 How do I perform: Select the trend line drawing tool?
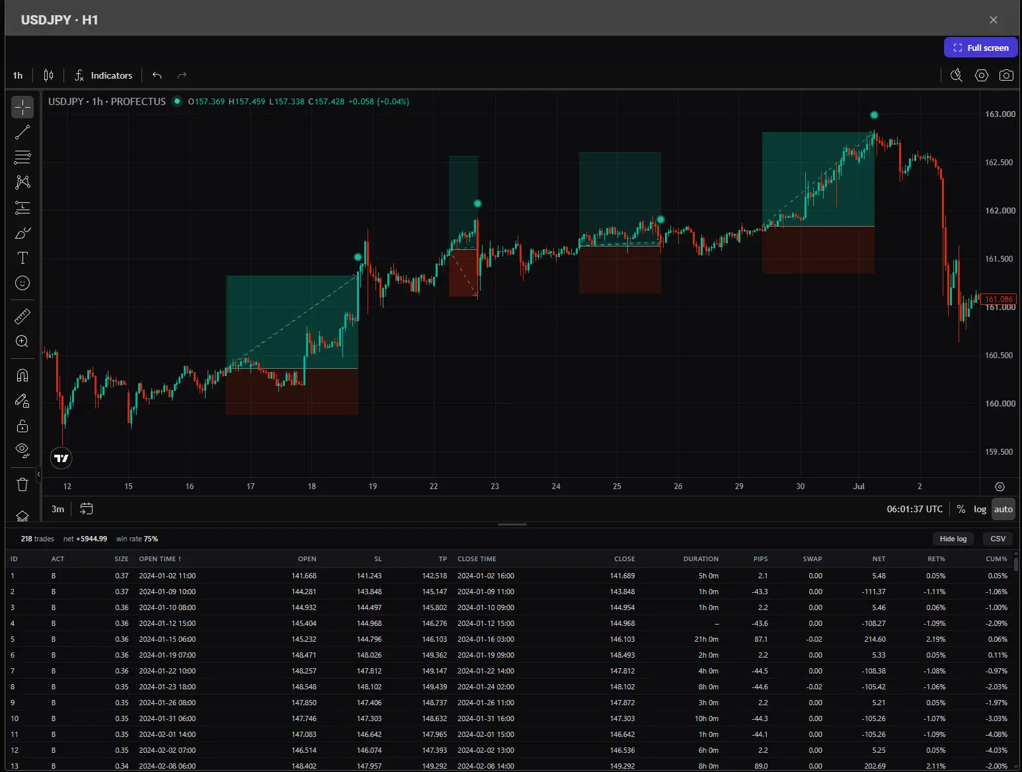coord(22,132)
